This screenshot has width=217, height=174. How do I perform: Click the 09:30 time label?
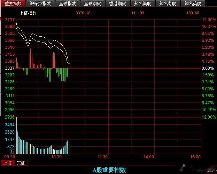(9, 157)
